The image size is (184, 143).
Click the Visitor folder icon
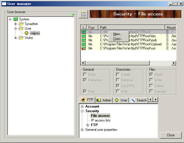21,38
